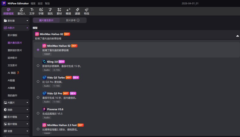Open the 特效 effects icon
Viewport: 240px width, 137px height.
(86, 11)
